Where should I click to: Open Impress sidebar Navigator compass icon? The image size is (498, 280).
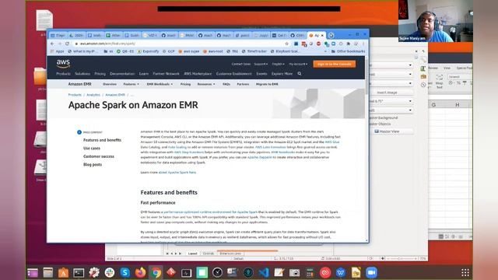(x=423, y=85)
